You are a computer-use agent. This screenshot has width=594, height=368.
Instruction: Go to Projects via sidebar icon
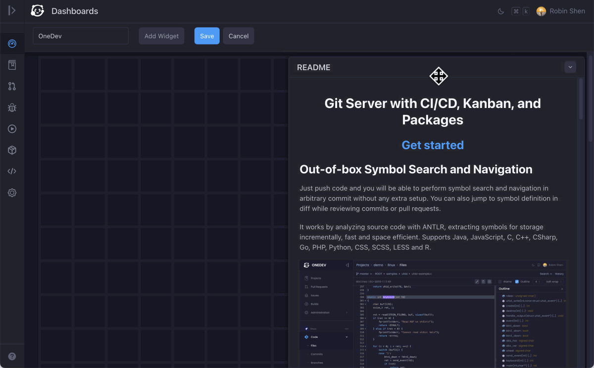click(x=12, y=65)
